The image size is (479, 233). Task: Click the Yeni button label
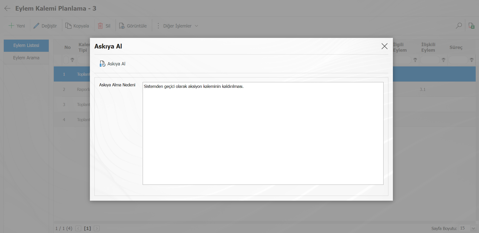tap(21, 26)
